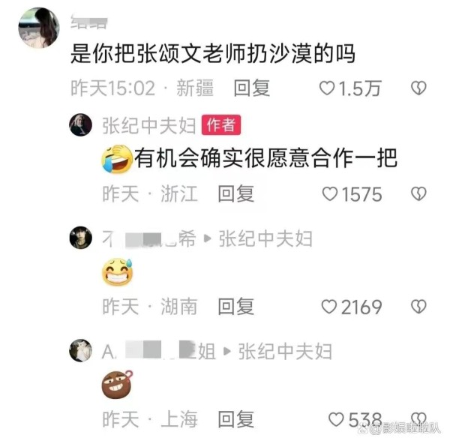
Task: Select the comment text about 张颂文老师
Action: coord(213,54)
